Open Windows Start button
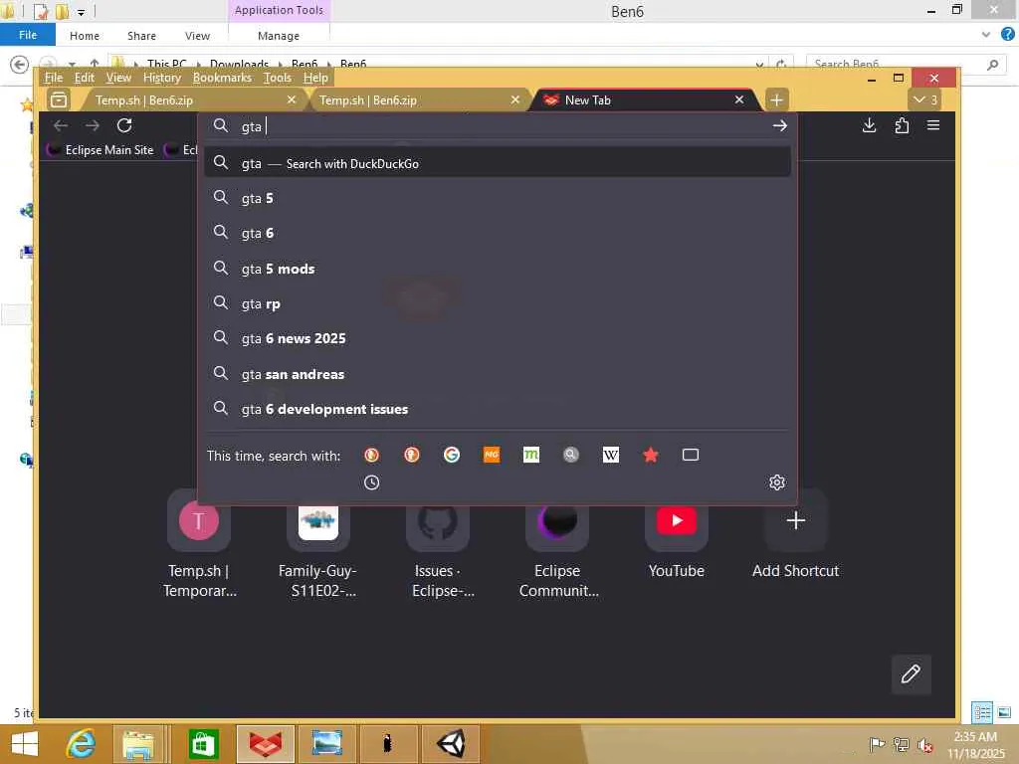The width and height of the screenshot is (1019, 764). 24,744
